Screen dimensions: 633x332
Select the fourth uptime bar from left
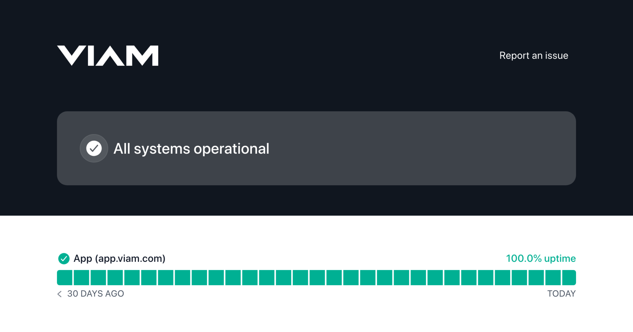point(115,277)
